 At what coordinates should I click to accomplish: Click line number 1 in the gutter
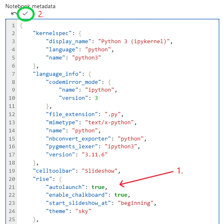coord(13,26)
